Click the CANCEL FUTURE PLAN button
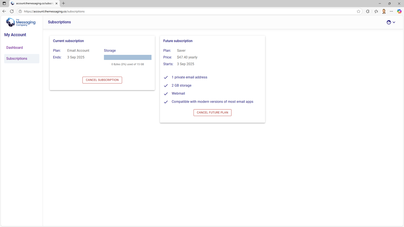Screen dimensions: 404x227 coord(212,113)
